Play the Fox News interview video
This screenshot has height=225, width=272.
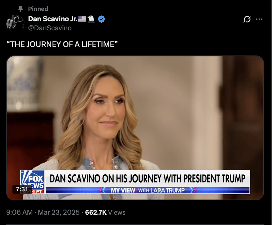[x=135, y=128]
